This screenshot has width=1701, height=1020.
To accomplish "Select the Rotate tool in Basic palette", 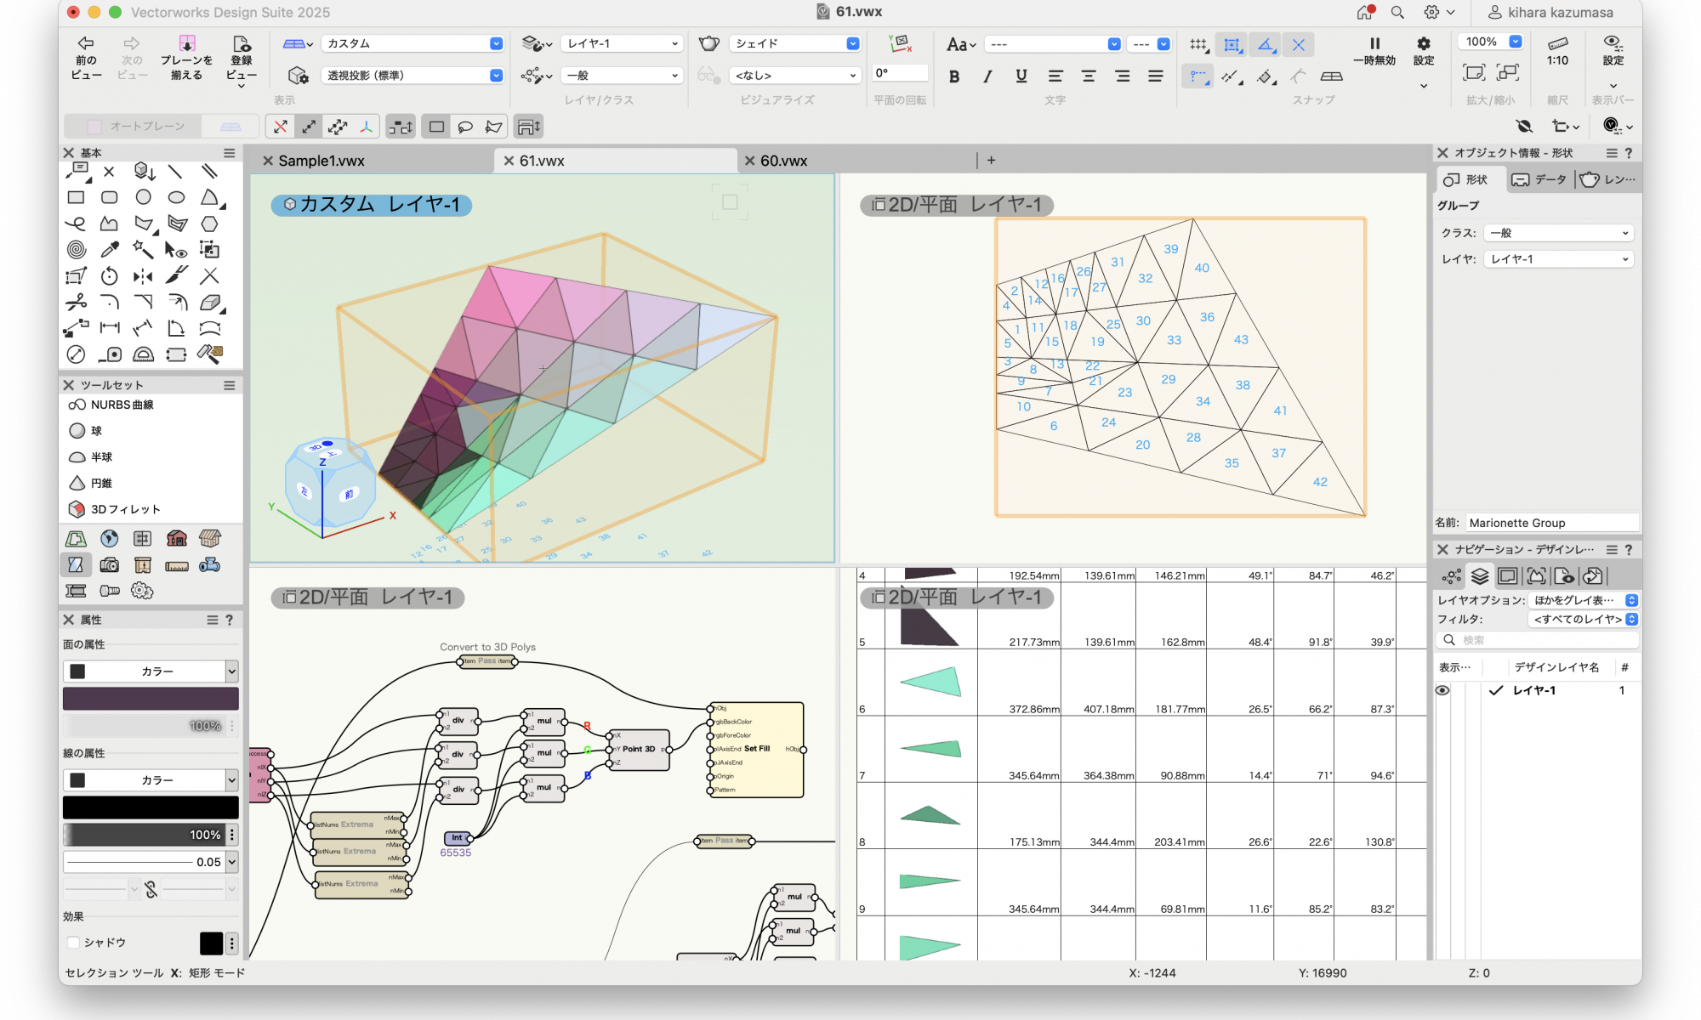I will point(110,276).
